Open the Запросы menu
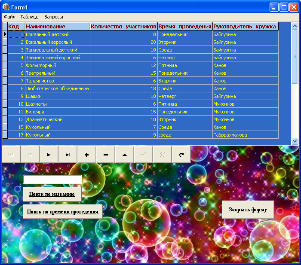 [54, 17]
